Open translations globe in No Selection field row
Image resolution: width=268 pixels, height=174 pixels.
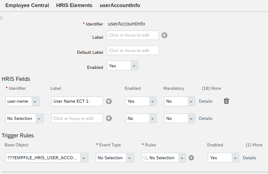(109, 118)
